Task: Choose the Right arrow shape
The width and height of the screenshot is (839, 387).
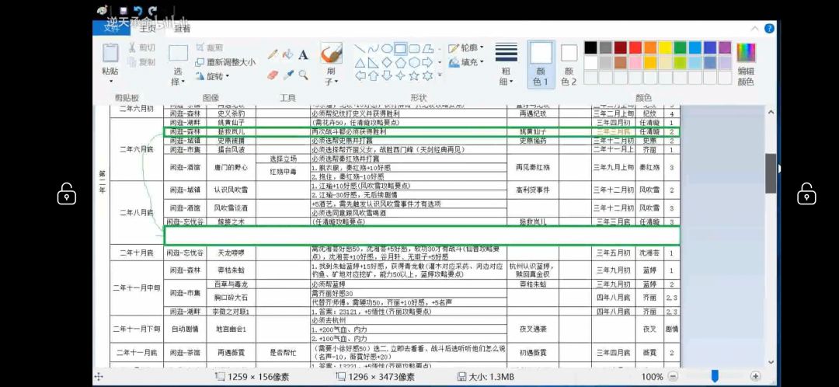Action: (x=427, y=63)
